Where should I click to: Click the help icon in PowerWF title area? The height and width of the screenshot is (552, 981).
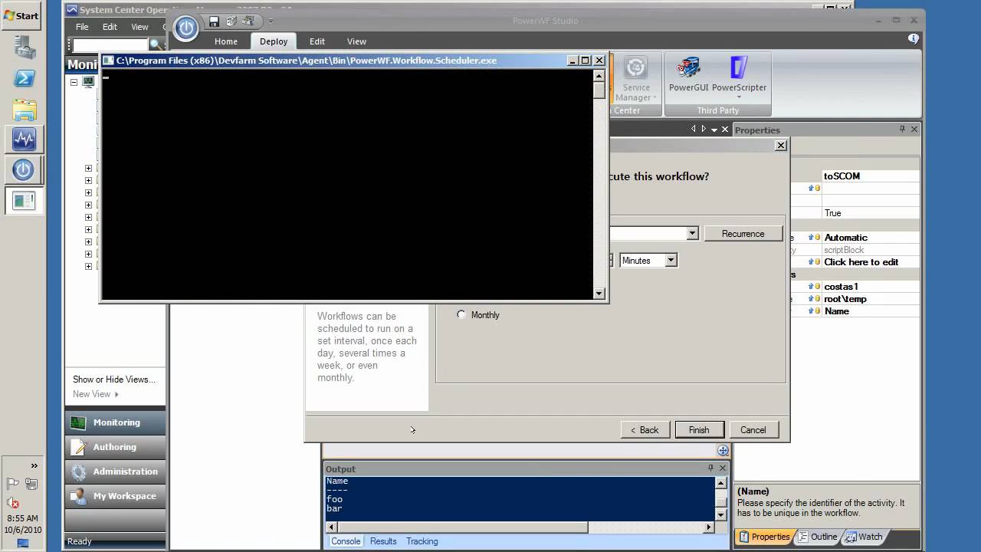(x=914, y=38)
